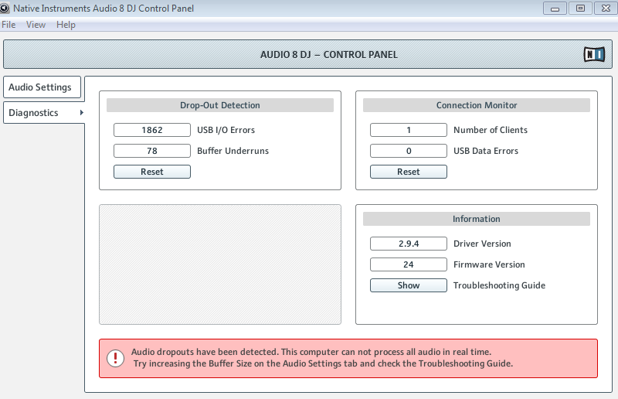
Task: Click the USB I/O Errors value 1862
Action: point(152,130)
